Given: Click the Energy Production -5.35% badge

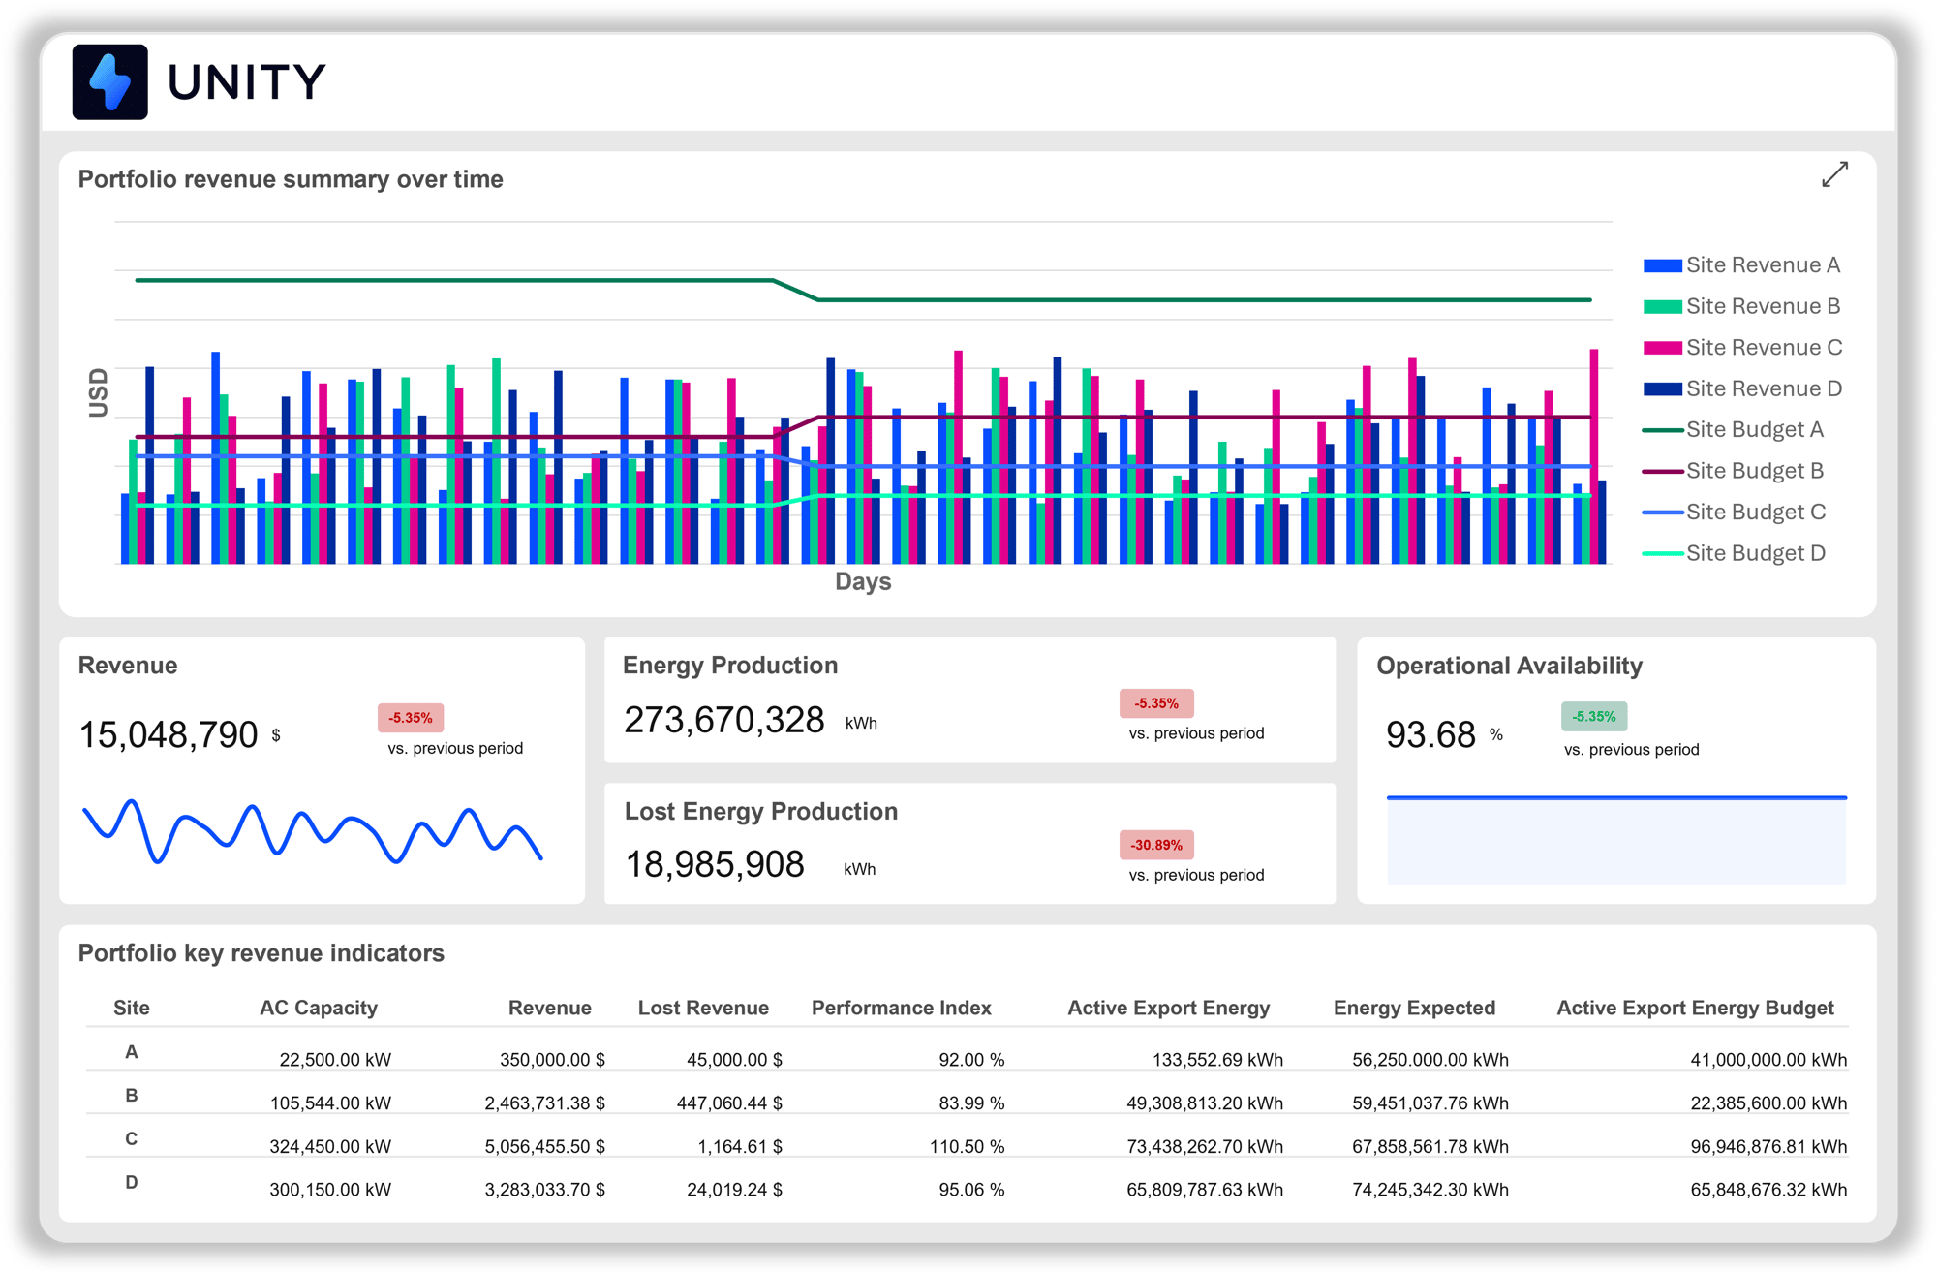Looking at the screenshot, I should (1156, 703).
